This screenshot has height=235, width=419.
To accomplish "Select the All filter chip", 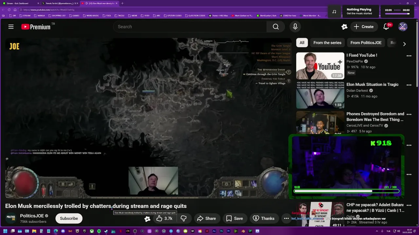I will coord(302,43).
